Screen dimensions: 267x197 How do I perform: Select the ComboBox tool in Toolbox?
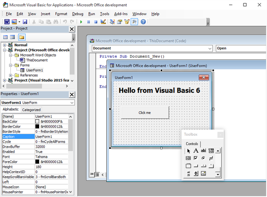pos(211,151)
